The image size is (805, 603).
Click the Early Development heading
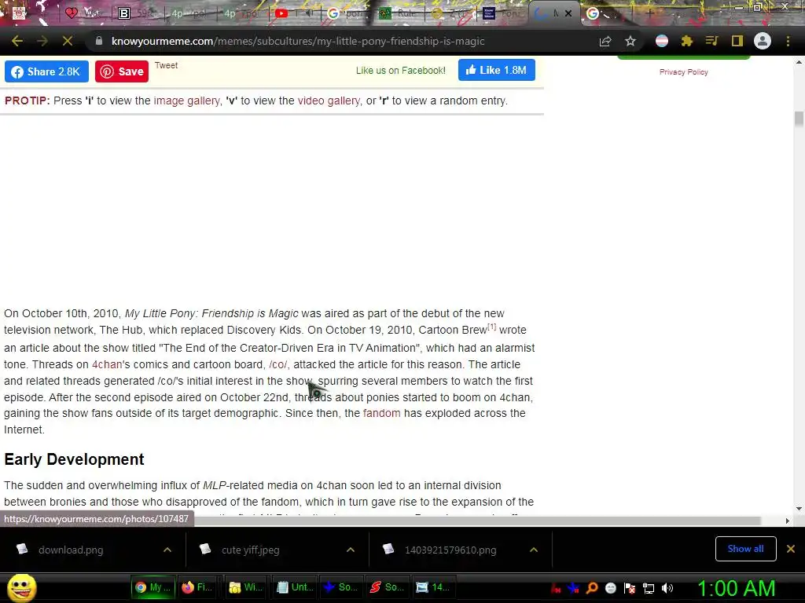pos(75,459)
